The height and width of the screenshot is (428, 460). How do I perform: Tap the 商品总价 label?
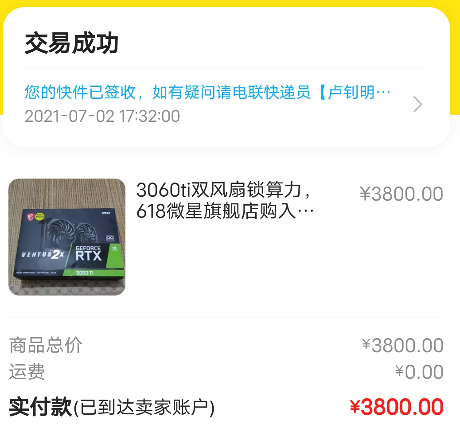pos(46,345)
